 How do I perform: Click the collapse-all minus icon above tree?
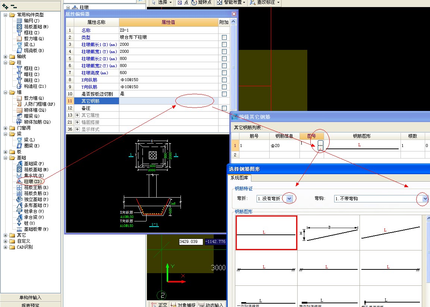[14, 6]
